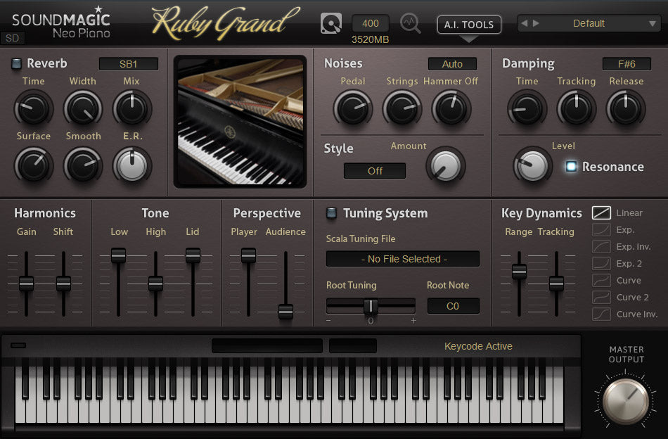Click the previous preset arrow
The height and width of the screenshot is (439, 668).
pos(525,23)
